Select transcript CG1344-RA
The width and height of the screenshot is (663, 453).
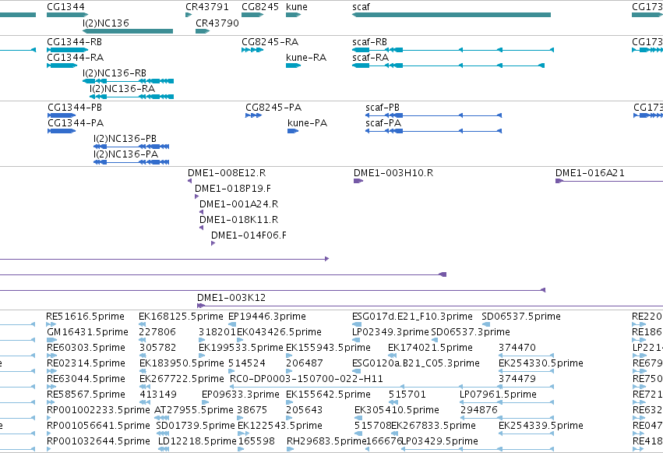62,65
